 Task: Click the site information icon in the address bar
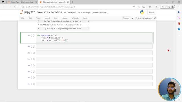click(23, 7)
